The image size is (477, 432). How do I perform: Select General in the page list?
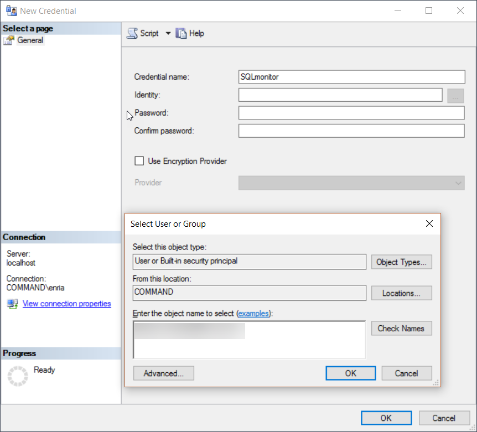[31, 40]
